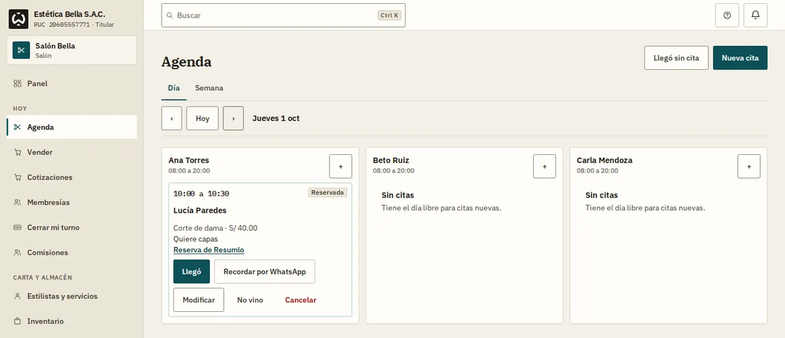Screen dimensions: 785x338
Task: Click Llegó sin cita button
Action: pyautogui.click(x=676, y=58)
